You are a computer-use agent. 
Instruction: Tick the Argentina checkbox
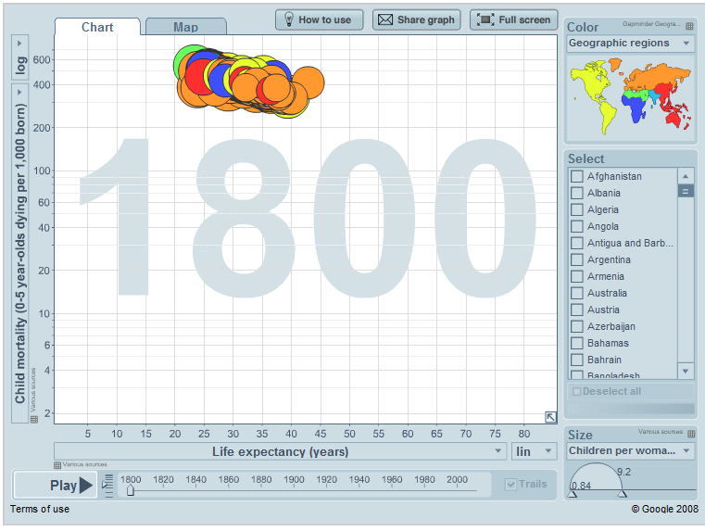(576, 259)
